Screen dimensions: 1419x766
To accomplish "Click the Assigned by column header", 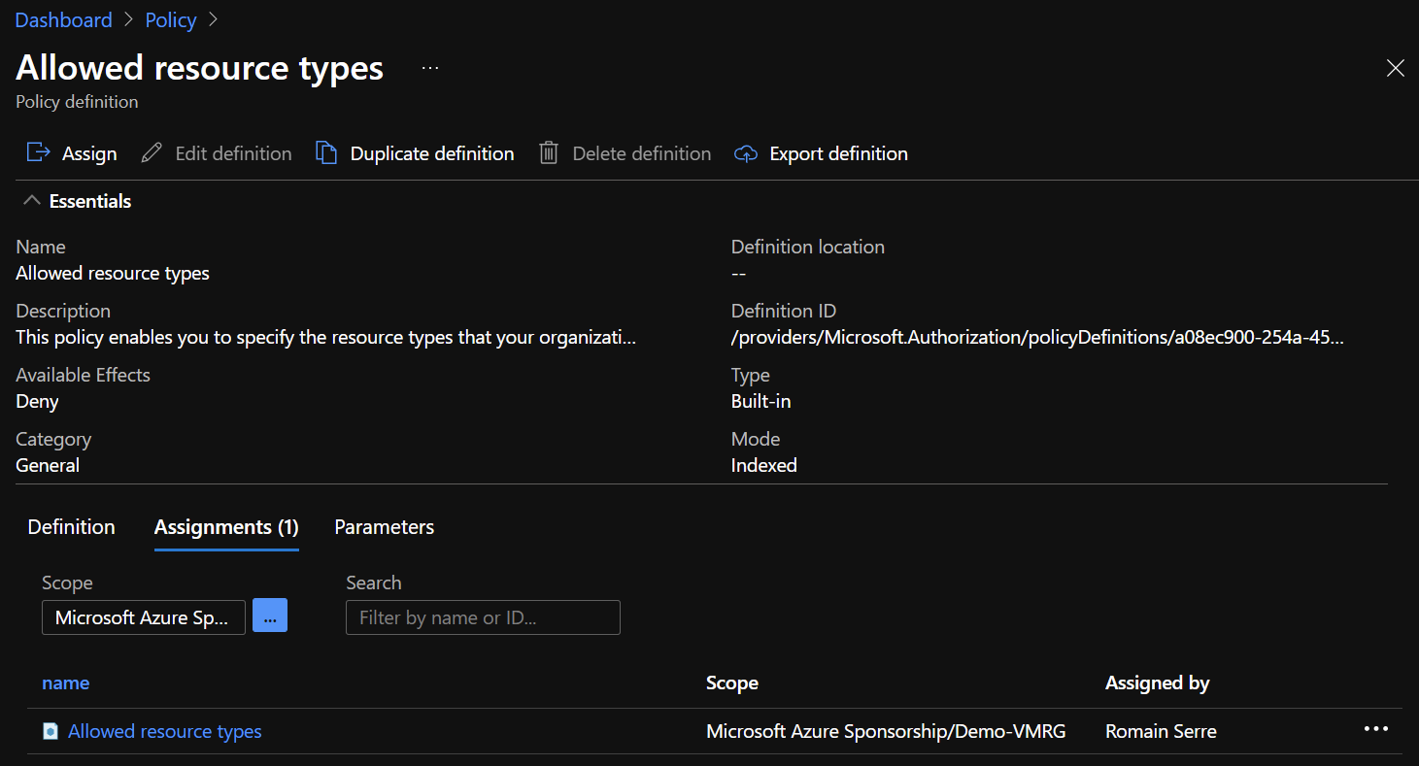I will [x=1158, y=683].
